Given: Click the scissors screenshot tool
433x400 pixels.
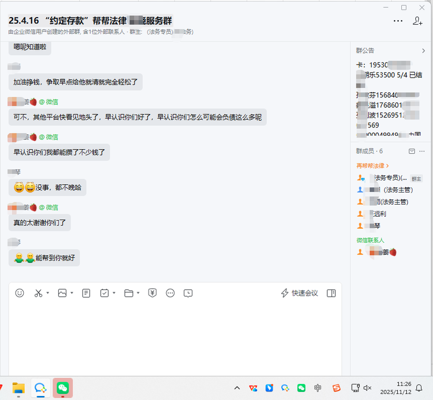Looking at the screenshot, I should coord(38,293).
